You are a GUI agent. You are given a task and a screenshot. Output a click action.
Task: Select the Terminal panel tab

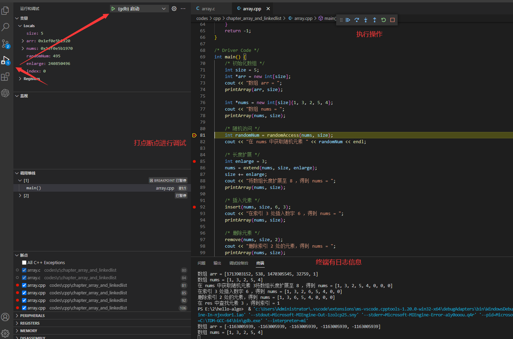260,263
